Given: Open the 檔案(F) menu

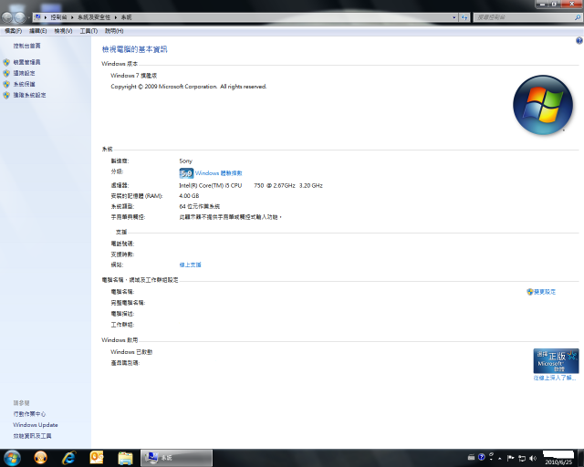Looking at the screenshot, I should [13, 31].
